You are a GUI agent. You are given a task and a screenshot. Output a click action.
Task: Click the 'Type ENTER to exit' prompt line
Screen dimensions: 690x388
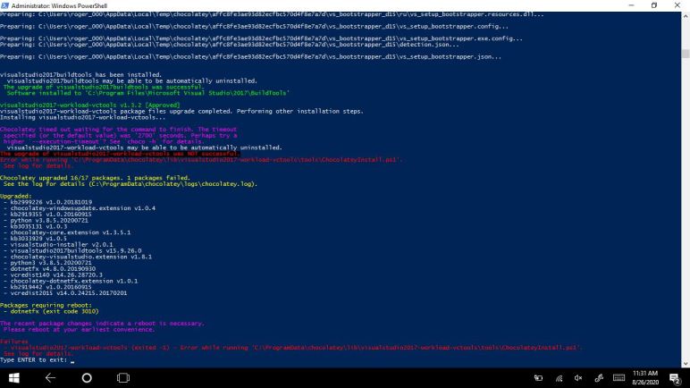(34, 359)
